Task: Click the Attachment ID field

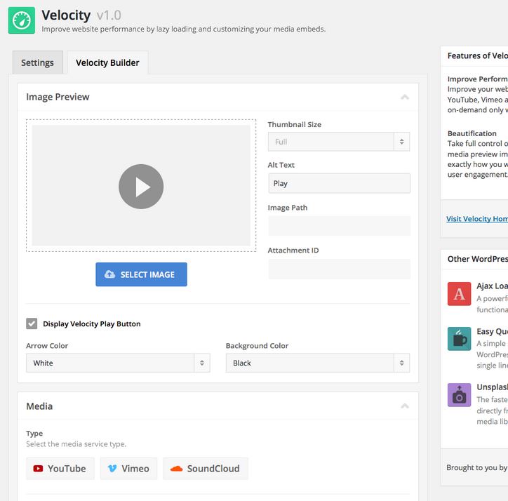Action: coord(339,269)
